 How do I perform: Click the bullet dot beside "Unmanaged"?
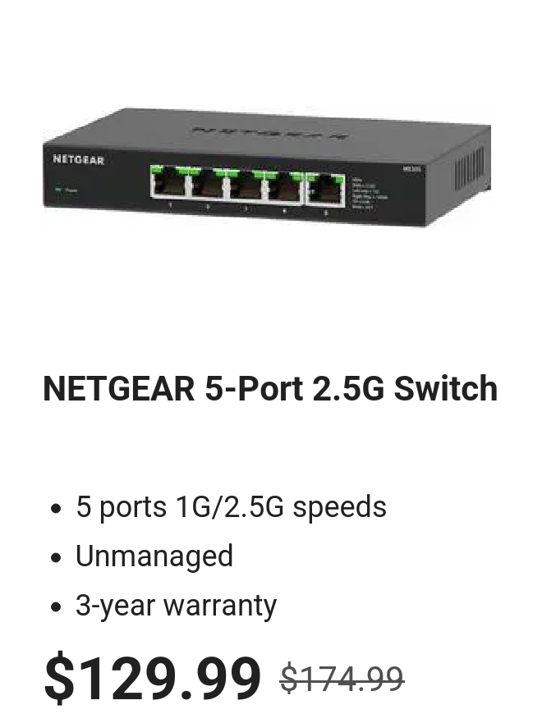56,557
